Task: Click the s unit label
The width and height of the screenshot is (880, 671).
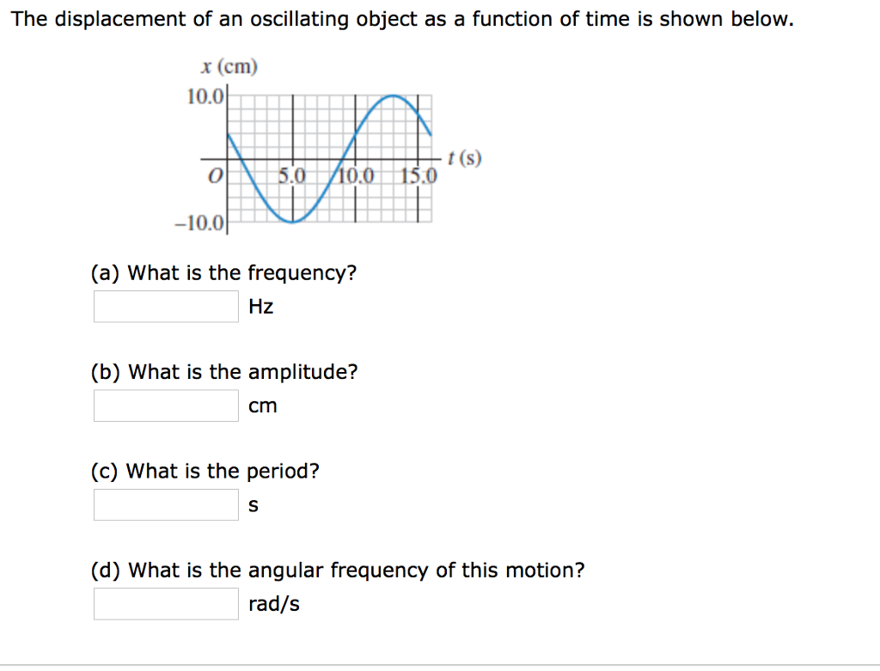Action: point(254,505)
